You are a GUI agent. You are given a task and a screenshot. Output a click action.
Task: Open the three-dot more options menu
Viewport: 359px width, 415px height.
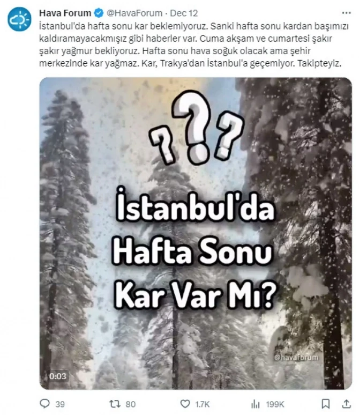click(x=346, y=13)
